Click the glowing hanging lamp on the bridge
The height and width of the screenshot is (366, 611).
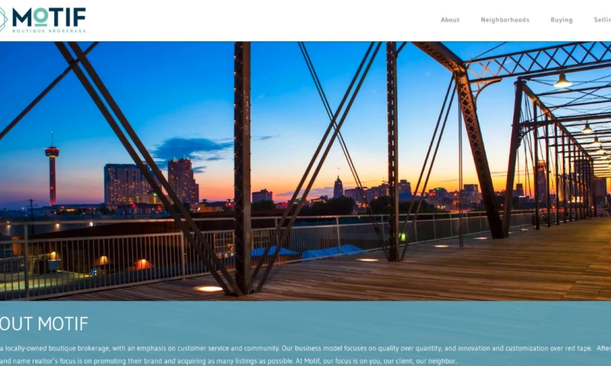coord(562,81)
